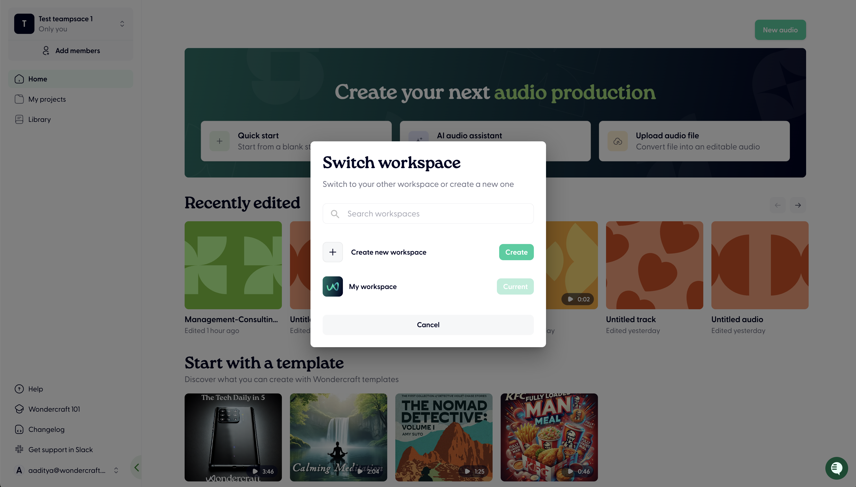The width and height of the screenshot is (856, 487).
Task: Open the Library sidebar item
Action: [39, 119]
